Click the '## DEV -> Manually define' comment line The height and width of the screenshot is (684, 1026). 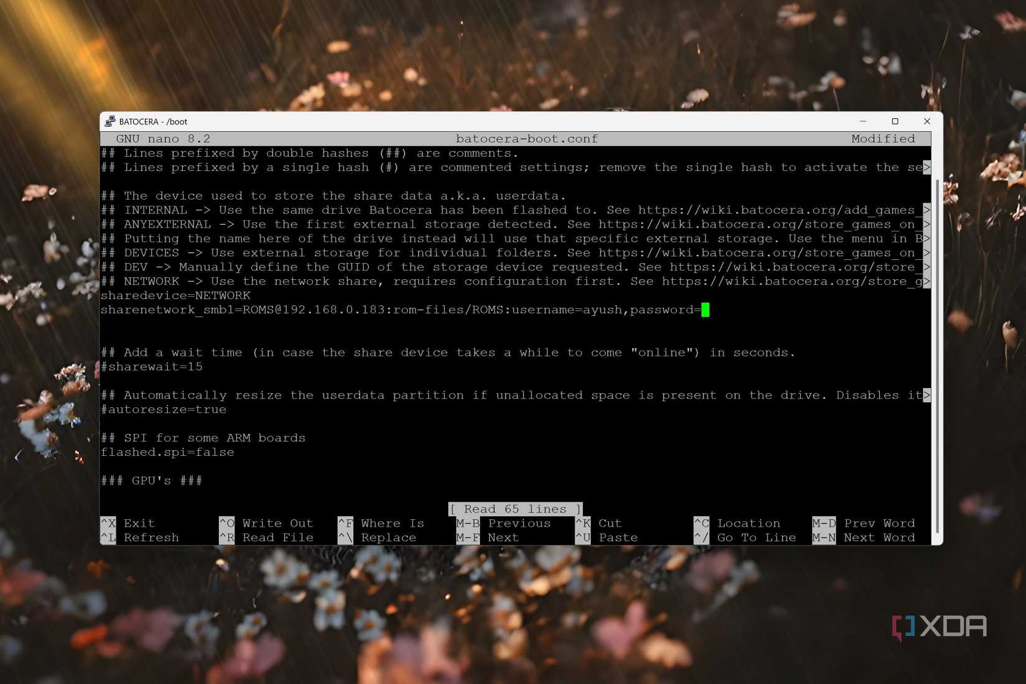[515, 267]
